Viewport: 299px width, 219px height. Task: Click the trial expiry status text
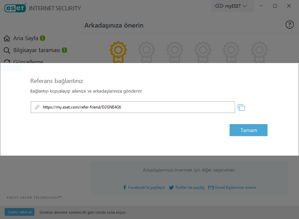pos(83,212)
